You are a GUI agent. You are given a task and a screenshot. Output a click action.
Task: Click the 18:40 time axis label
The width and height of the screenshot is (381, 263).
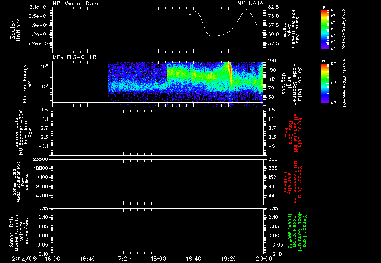pyautogui.click(x=193, y=259)
